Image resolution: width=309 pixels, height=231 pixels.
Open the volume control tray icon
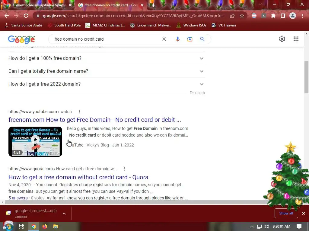click(x=266, y=226)
